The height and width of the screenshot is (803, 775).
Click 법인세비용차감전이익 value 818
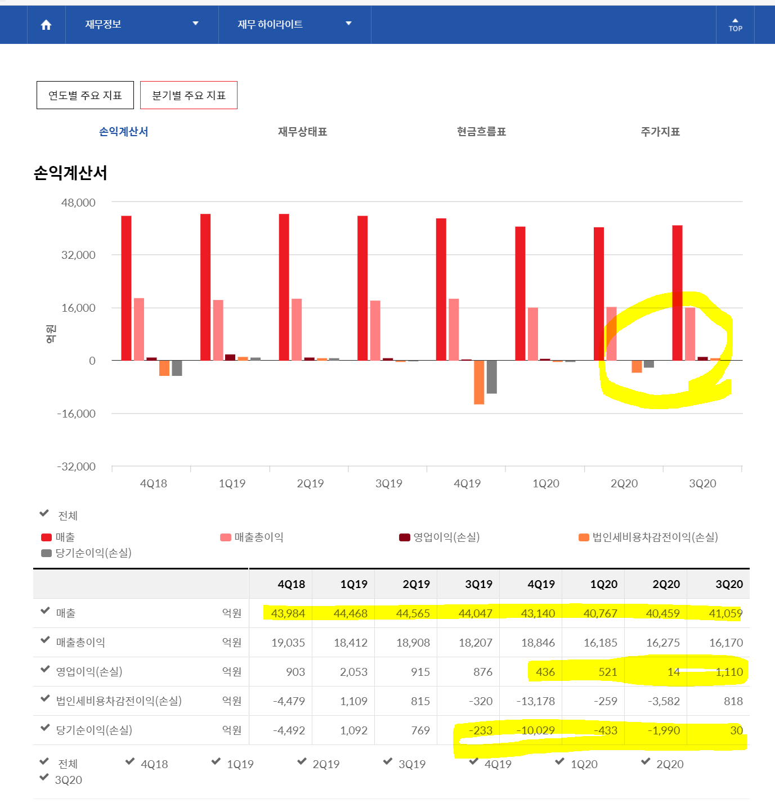click(x=733, y=701)
